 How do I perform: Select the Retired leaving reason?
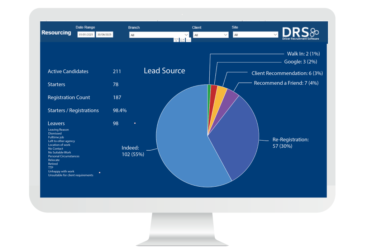click(x=53, y=164)
